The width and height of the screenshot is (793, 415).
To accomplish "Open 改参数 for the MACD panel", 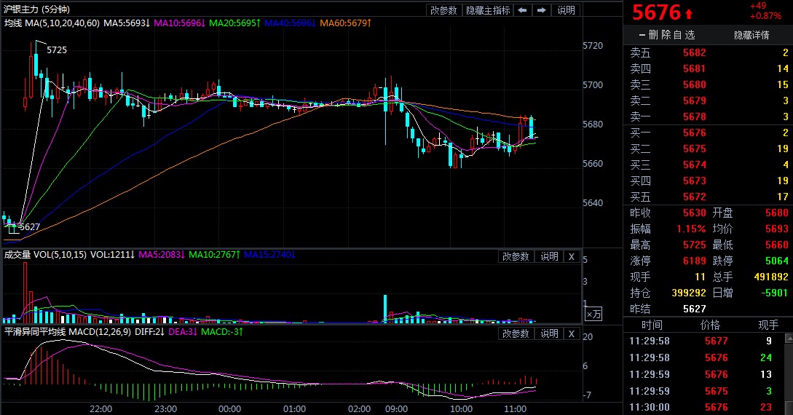I will point(516,333).
